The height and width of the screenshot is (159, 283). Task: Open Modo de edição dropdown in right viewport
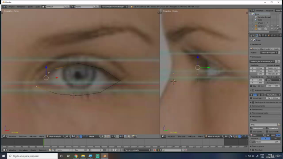pyautogui.click(x=214, y=136)
